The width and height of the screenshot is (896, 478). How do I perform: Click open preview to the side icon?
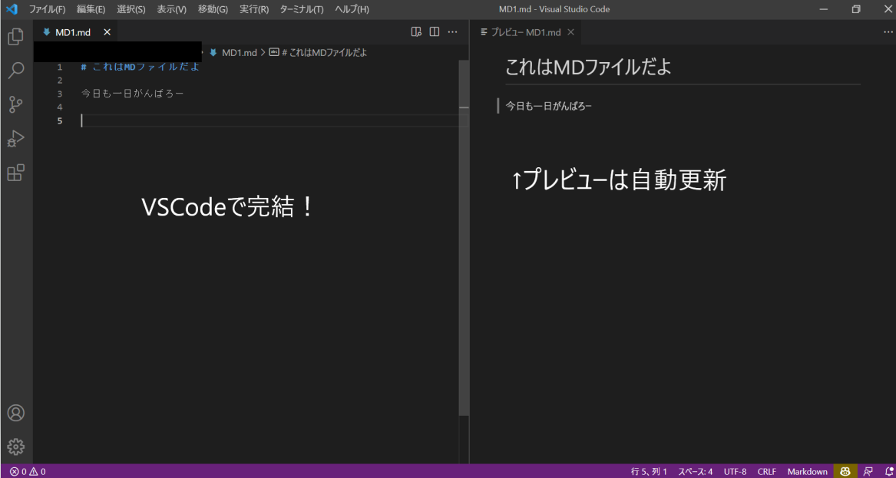(x=417, y=32)
